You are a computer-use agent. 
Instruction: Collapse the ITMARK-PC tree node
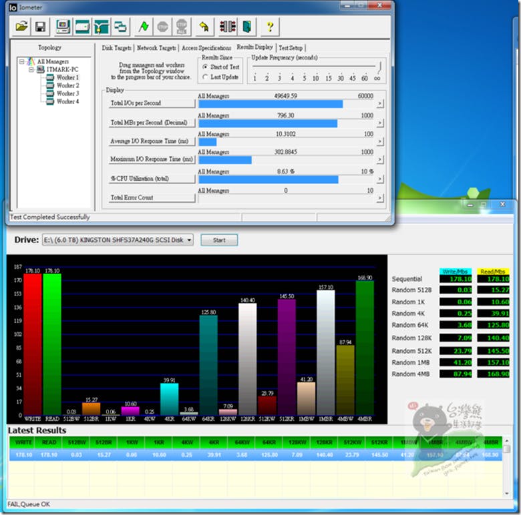(x=31, y=69)
